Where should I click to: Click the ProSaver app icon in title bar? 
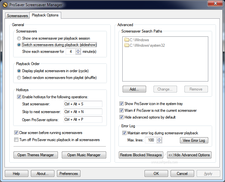pyautogui.click(x=5, y=5)
